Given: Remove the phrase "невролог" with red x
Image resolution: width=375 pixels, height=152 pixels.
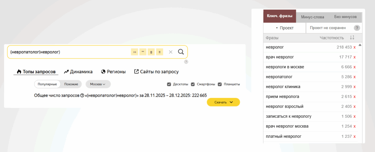Looking at the screenshot, I should [x=355, y=47].
